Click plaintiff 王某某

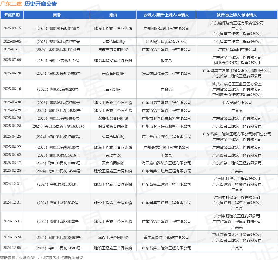coord(166,155)
